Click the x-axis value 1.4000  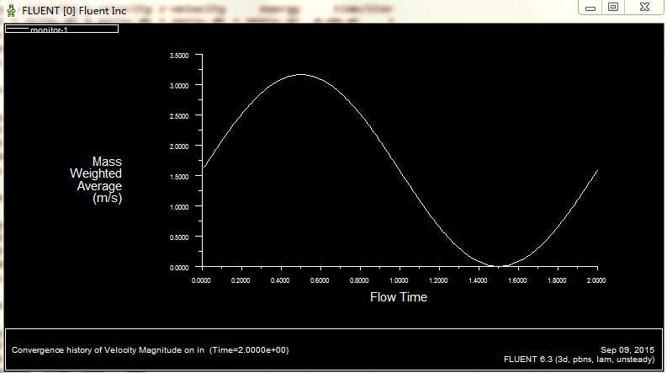[478, 280]
